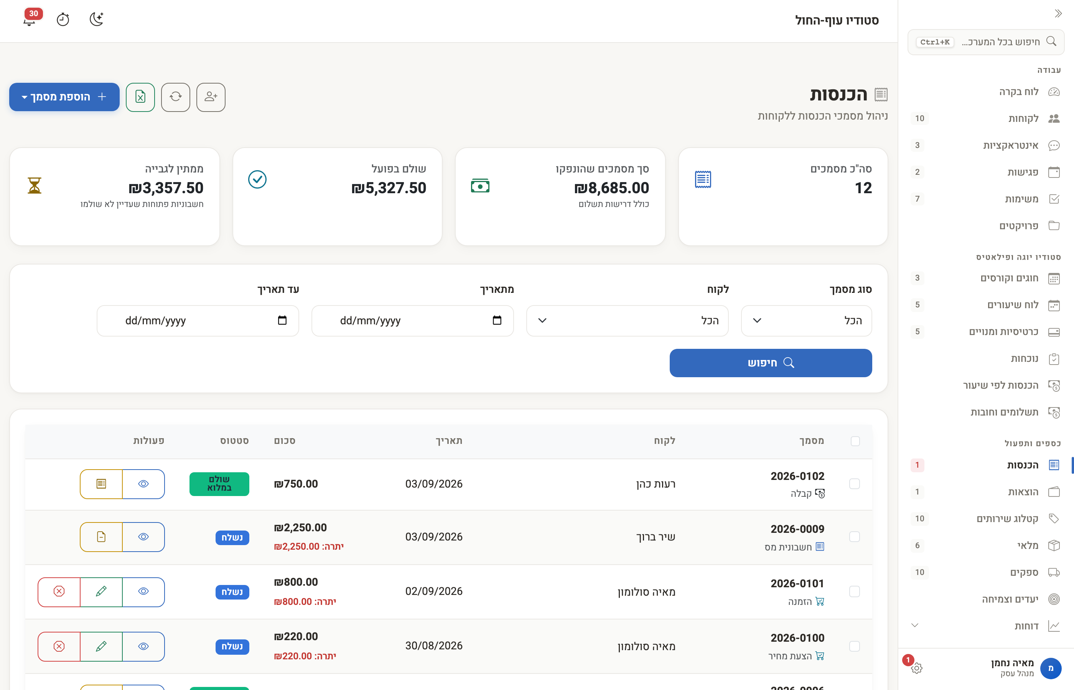The height and width of the screenshot is (690, 1074).
Task: Click the add client person-plus button
Action: (211, 97)
